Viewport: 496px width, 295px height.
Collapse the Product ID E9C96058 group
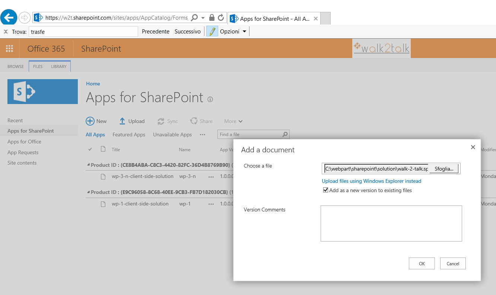click(x=88, y=192)
